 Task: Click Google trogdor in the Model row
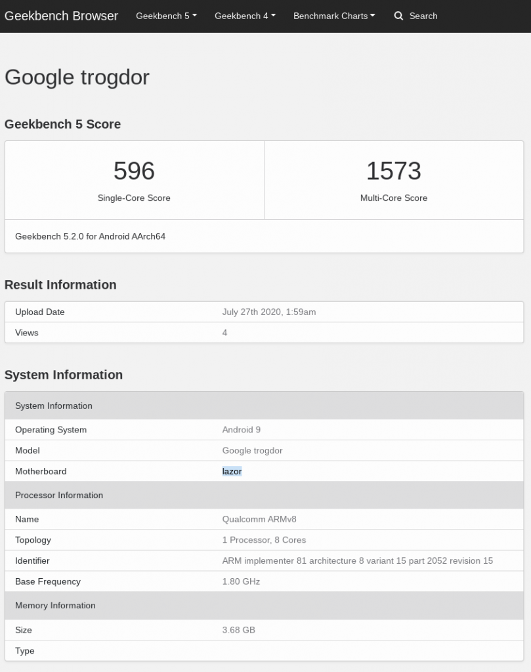[253, 451]
